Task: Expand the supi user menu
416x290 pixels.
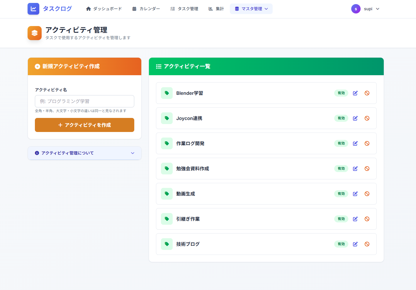Action: [366, 9]
